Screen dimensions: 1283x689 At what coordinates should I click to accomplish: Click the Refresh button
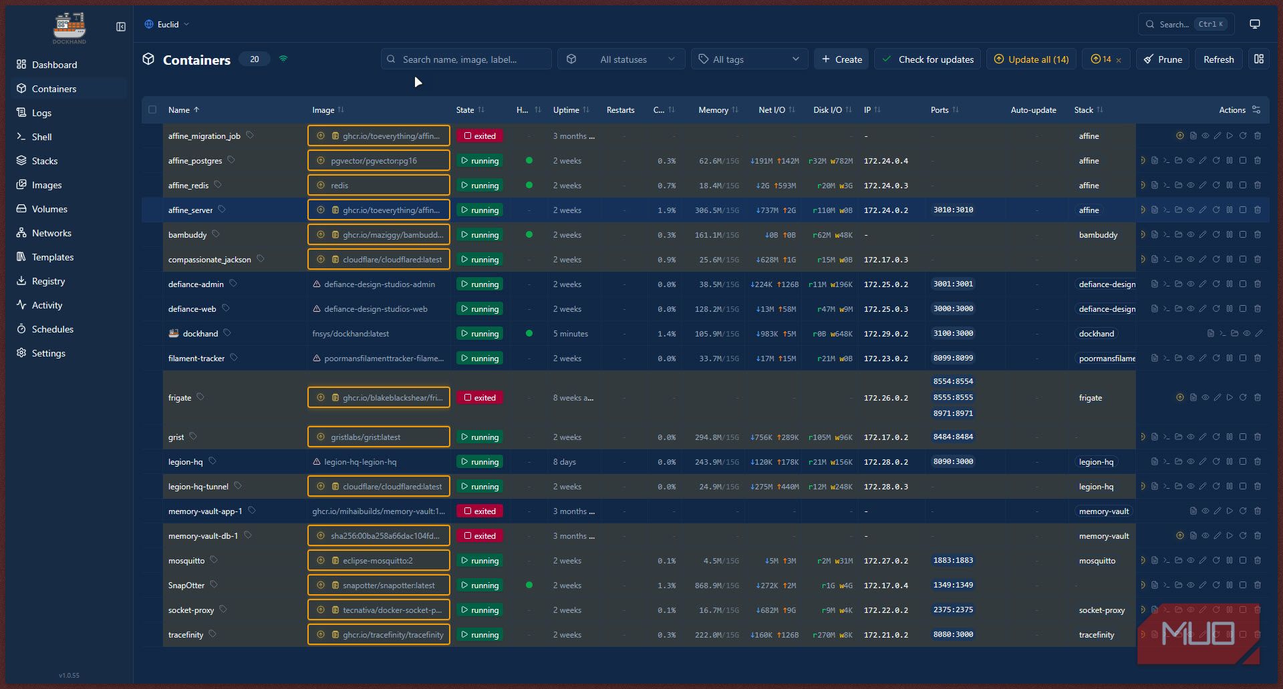pos(1219,59)
